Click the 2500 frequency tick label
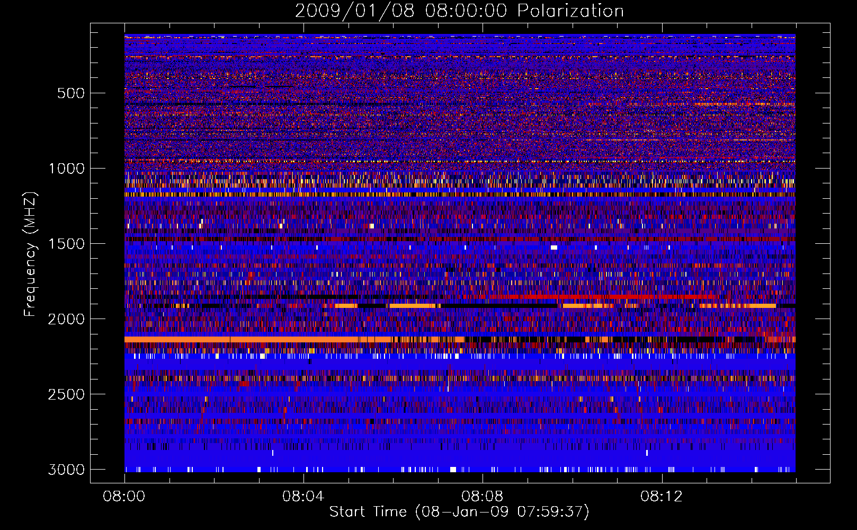This screenshot has width=857, height=530. (x=66, y=394)
